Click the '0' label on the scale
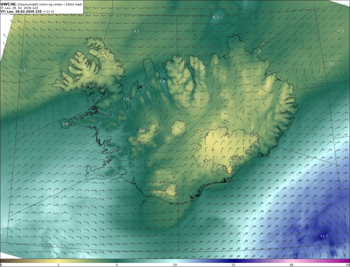350x267 pixels. tap(1, 265)
